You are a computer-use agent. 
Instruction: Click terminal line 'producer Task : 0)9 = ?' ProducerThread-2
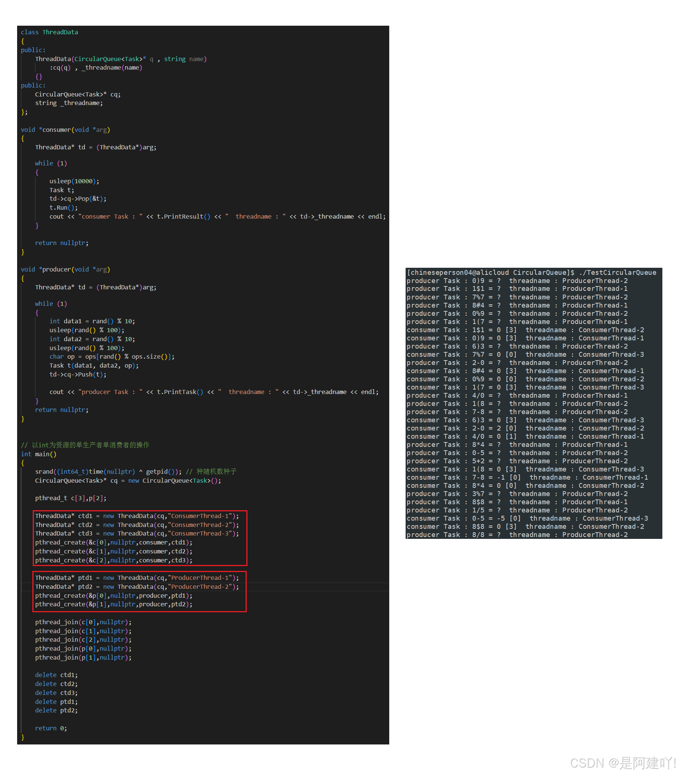517,281
